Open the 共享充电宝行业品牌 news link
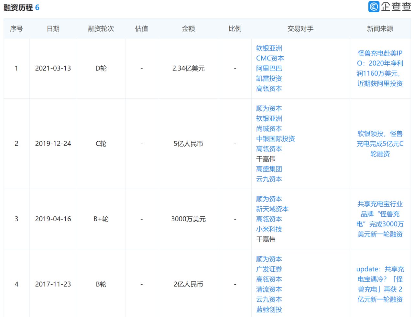The image size is (414, 317). click(380, 219)
